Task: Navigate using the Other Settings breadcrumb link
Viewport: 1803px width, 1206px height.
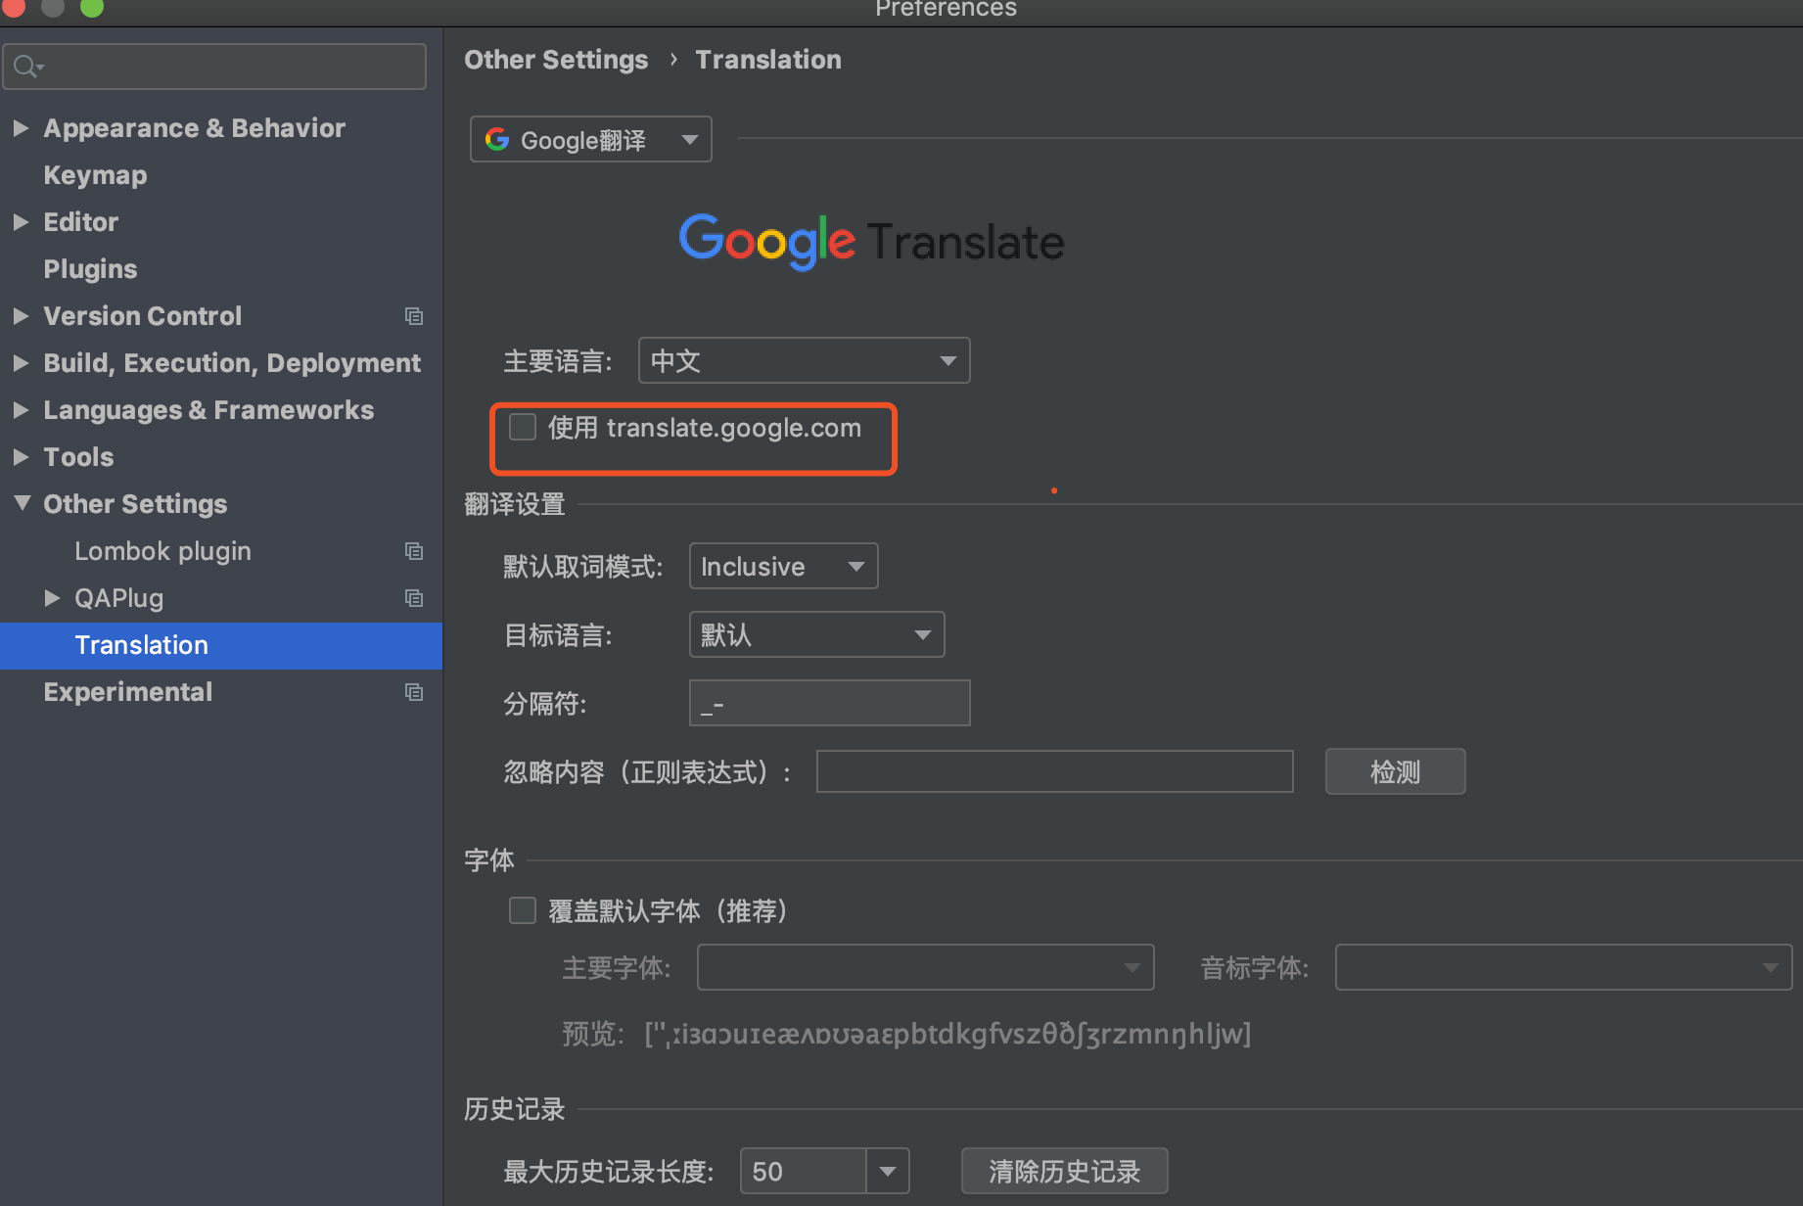Action: pos(555,60)
